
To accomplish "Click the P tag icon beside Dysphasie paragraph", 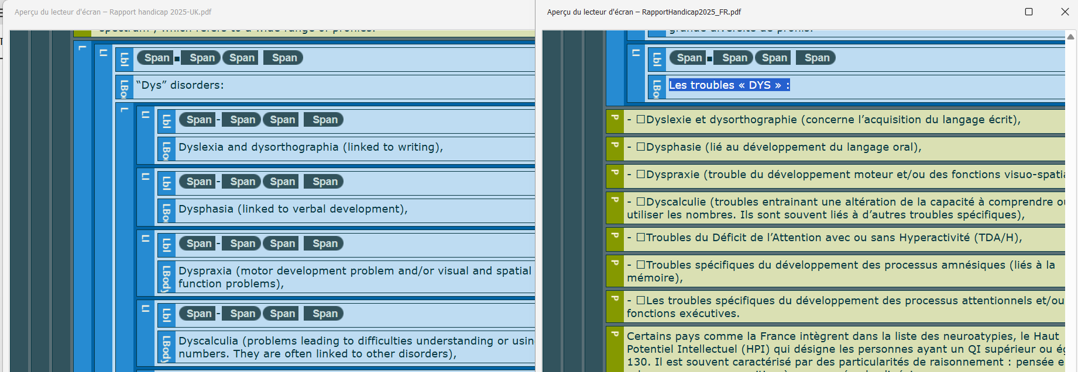I will click(614, 145).
